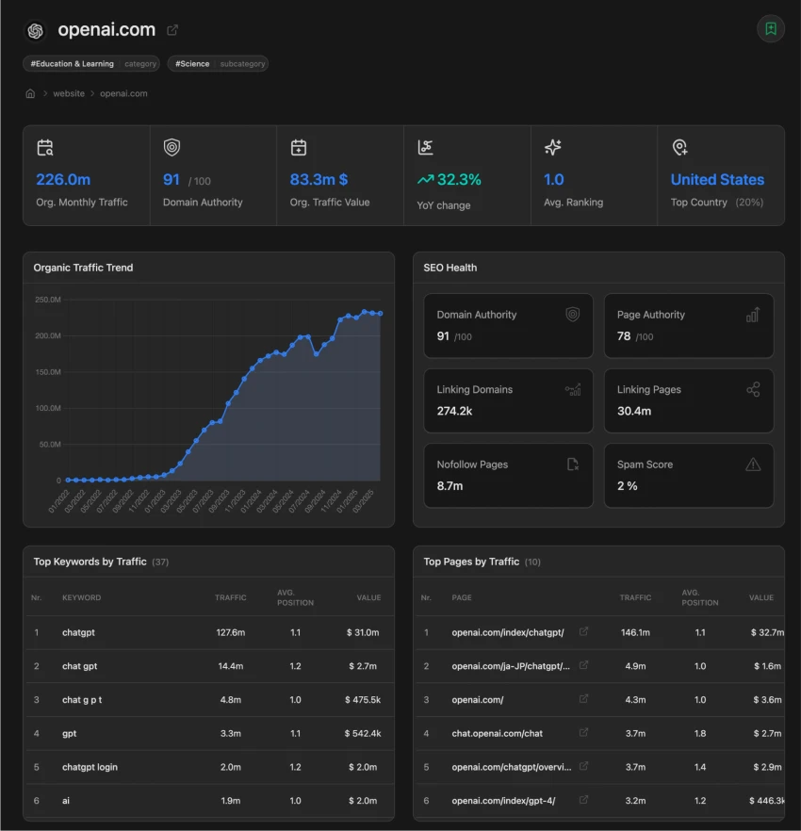The width and height of the screenshot is (801, 831).
Task: Open external link for openai.com/index/gpt-4/ row
Action: point(583,800)
